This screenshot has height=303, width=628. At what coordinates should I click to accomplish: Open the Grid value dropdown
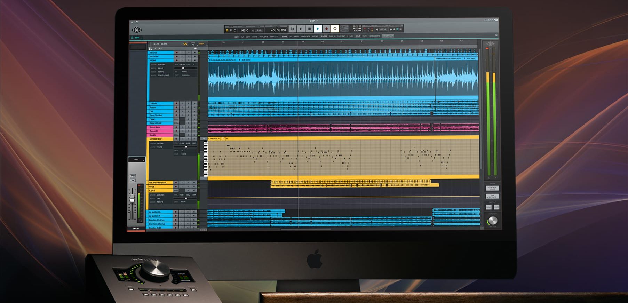193,45
